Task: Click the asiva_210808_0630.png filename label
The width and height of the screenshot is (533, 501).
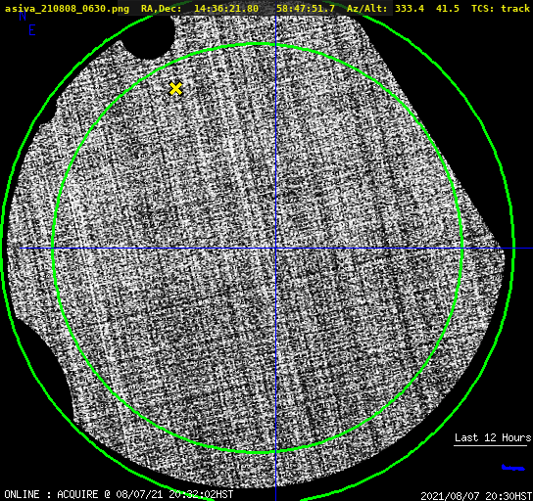Action: 67,8
